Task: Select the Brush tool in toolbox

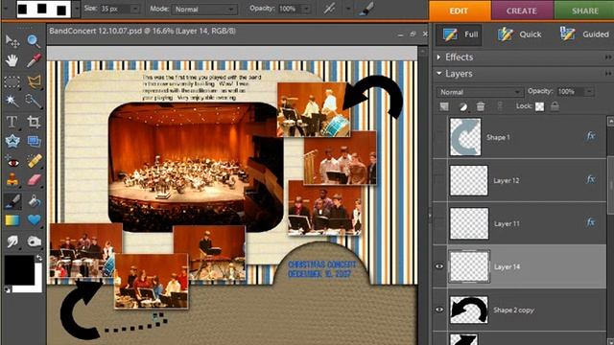Action: [x=12, y=201]
